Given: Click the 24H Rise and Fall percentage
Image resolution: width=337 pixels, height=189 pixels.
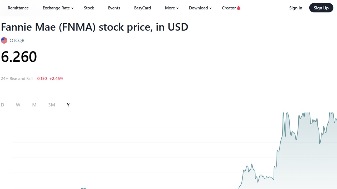Looking at the screenshot, I should [56, 78].
